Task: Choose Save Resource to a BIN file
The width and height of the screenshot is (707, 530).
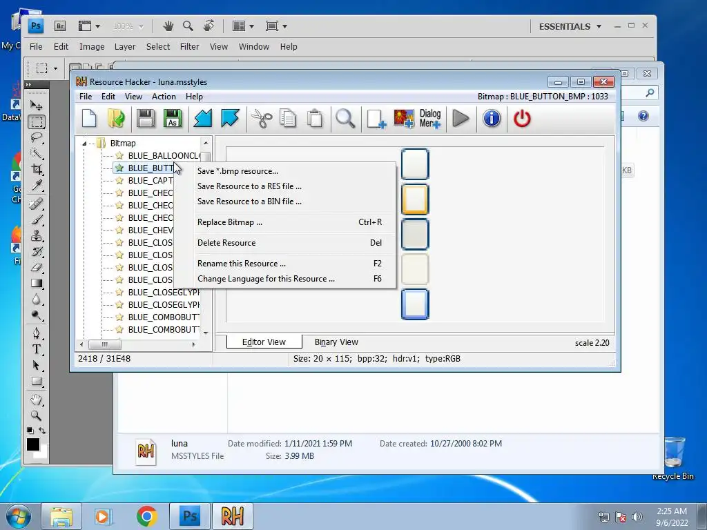Action: pyautogui.click(x=285, y=202)
